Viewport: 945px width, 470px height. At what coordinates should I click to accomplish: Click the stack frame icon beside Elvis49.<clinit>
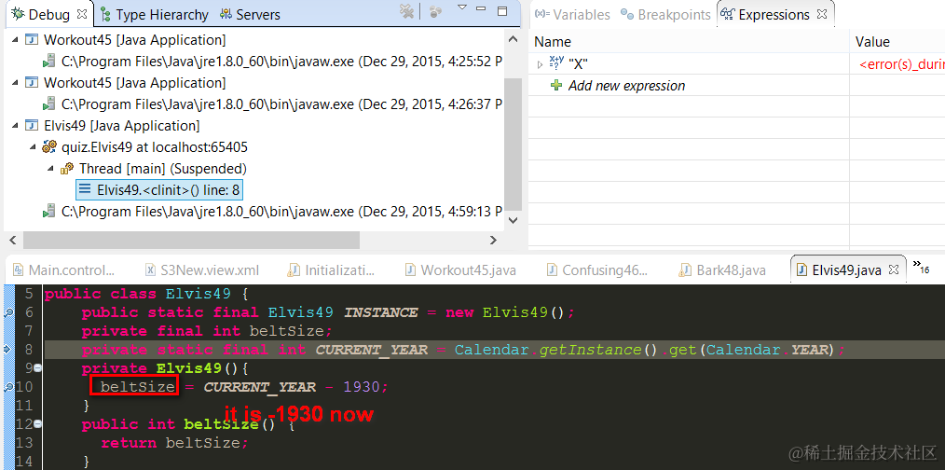(86, 190)
